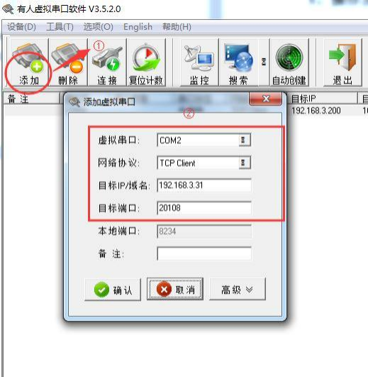Image resolution: width=368 pixels, height=377 pixels.
Task: Click the empty 备注 (Remark) field
Action: pyautogui.click(x=204, y=253)
